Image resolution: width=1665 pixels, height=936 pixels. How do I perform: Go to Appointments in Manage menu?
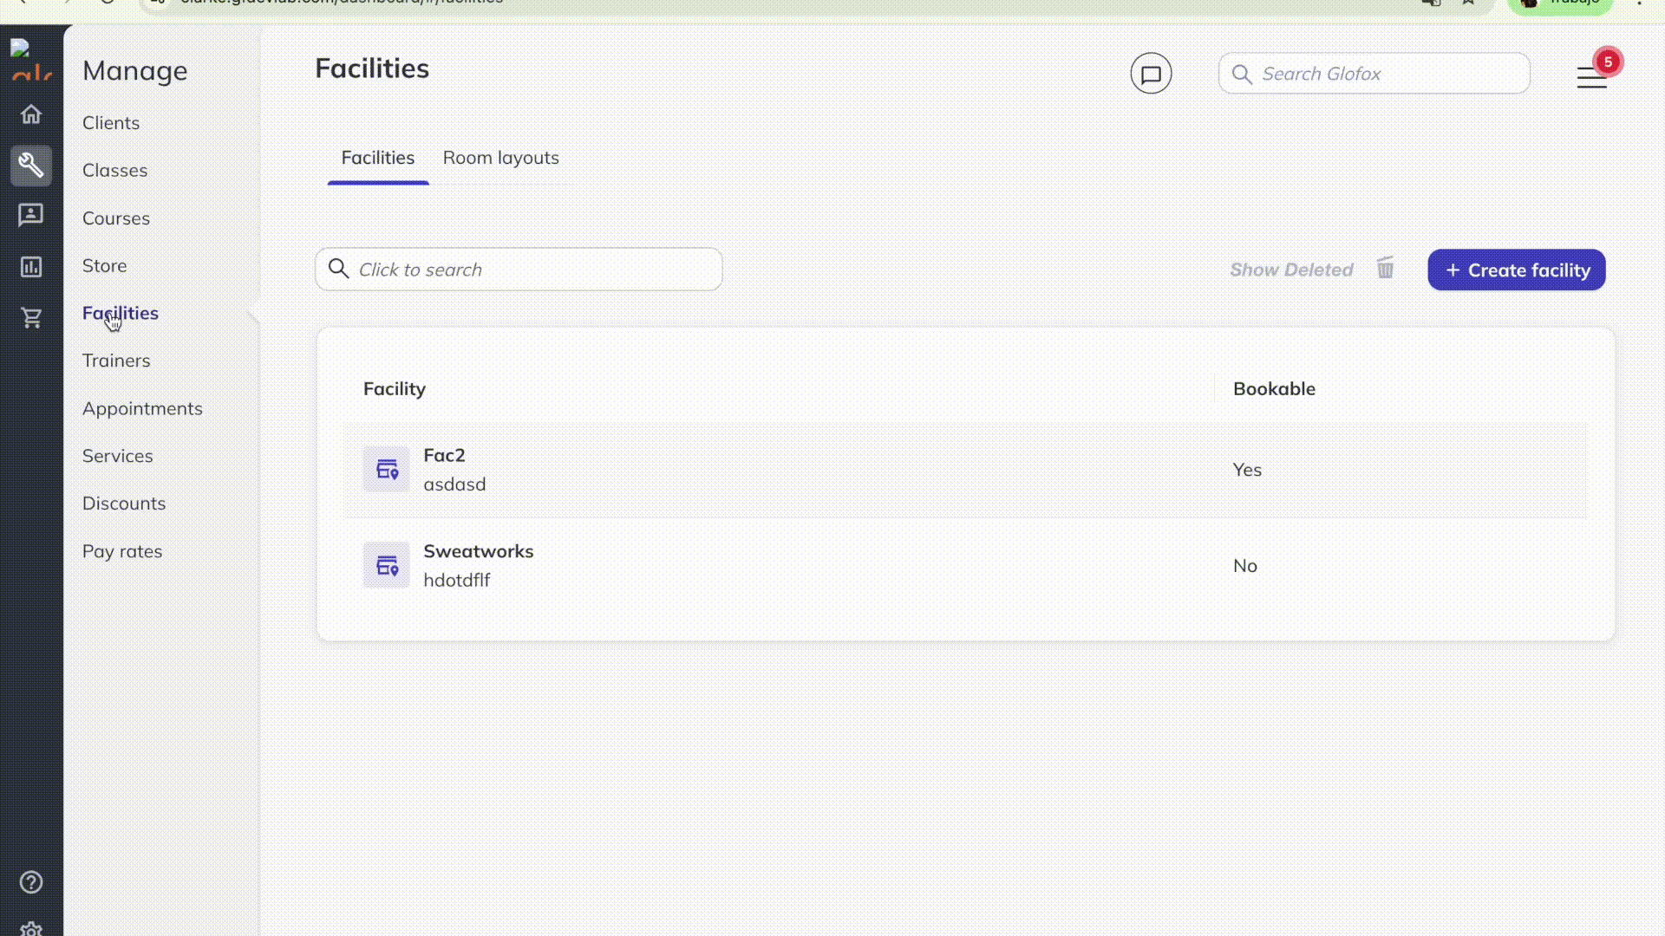142,408
